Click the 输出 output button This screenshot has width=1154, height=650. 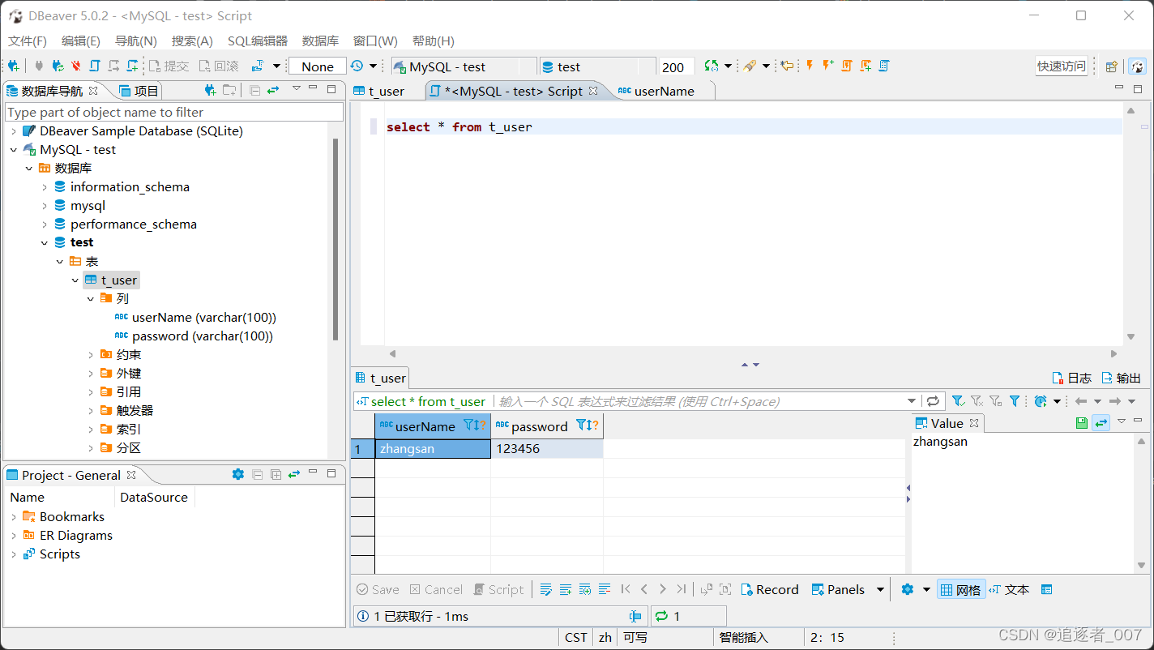pyautogui.click(x=1121, y=378)
